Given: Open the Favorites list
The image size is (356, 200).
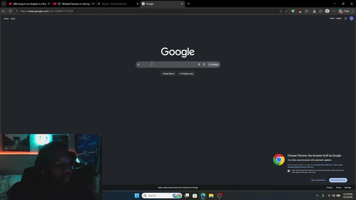Looking at the screenshot, I should [321, 11].
